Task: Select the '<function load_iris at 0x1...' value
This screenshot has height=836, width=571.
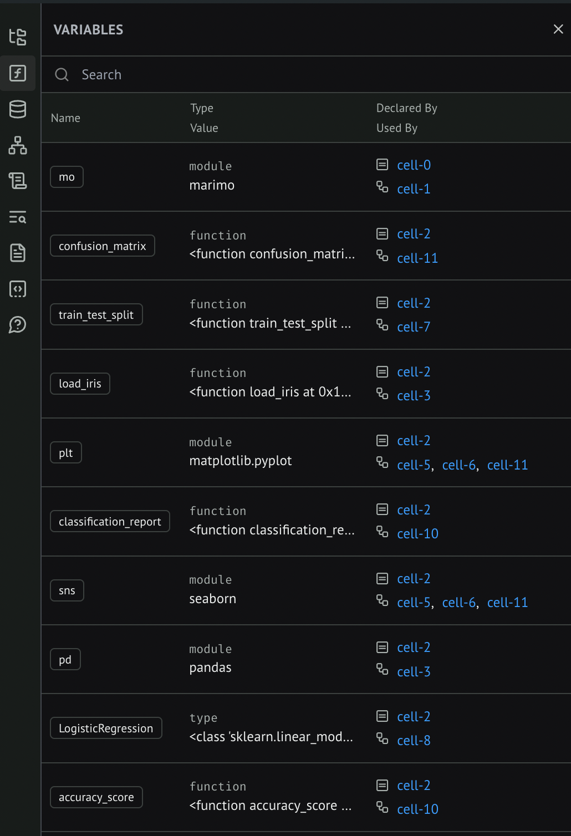Action: point(271,392)
